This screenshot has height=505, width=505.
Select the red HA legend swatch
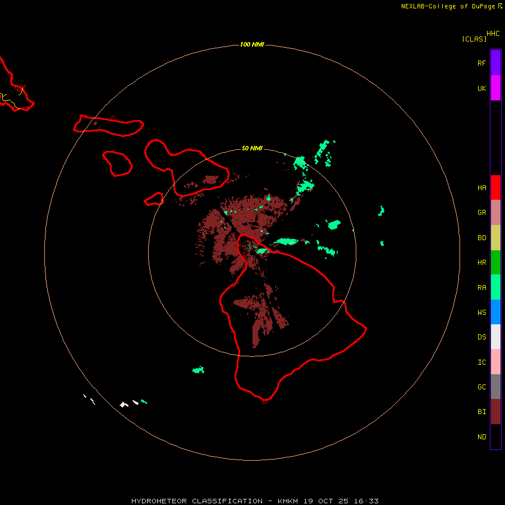click(x=495, y=187)
